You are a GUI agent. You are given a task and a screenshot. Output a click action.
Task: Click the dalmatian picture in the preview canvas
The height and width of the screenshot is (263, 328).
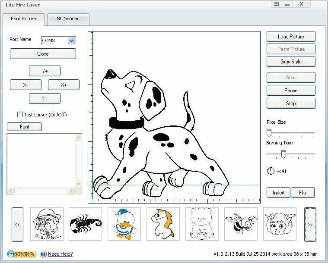pos(161,134)
